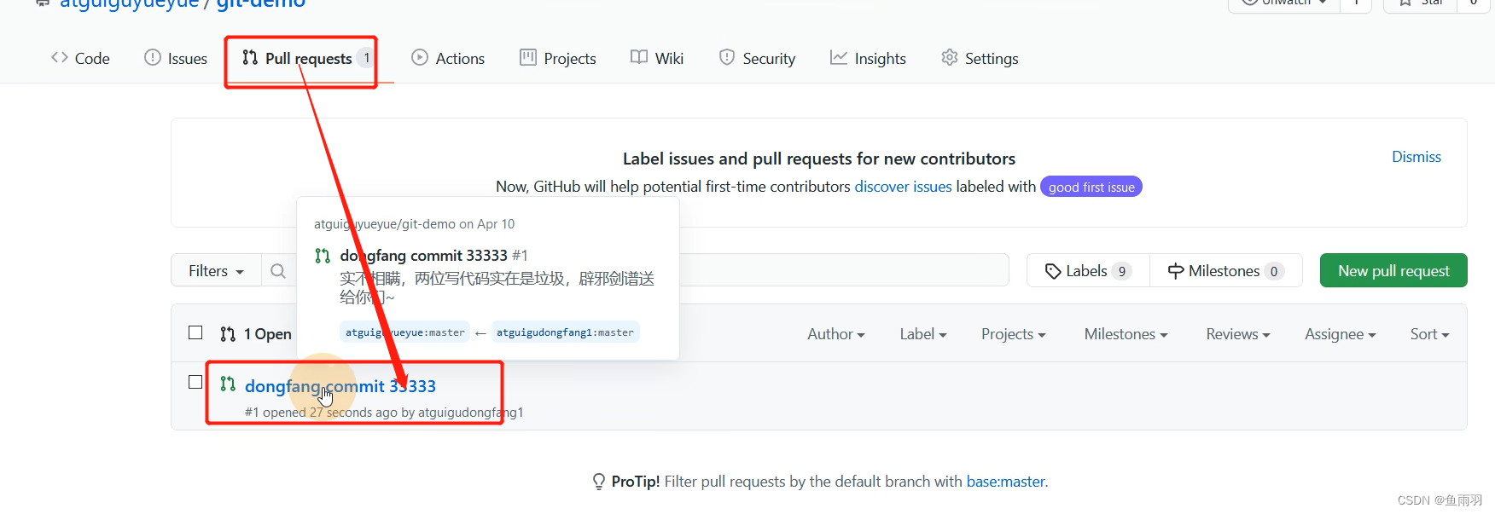Open the Insights tab
The image size is (1495, 514).
868,58
